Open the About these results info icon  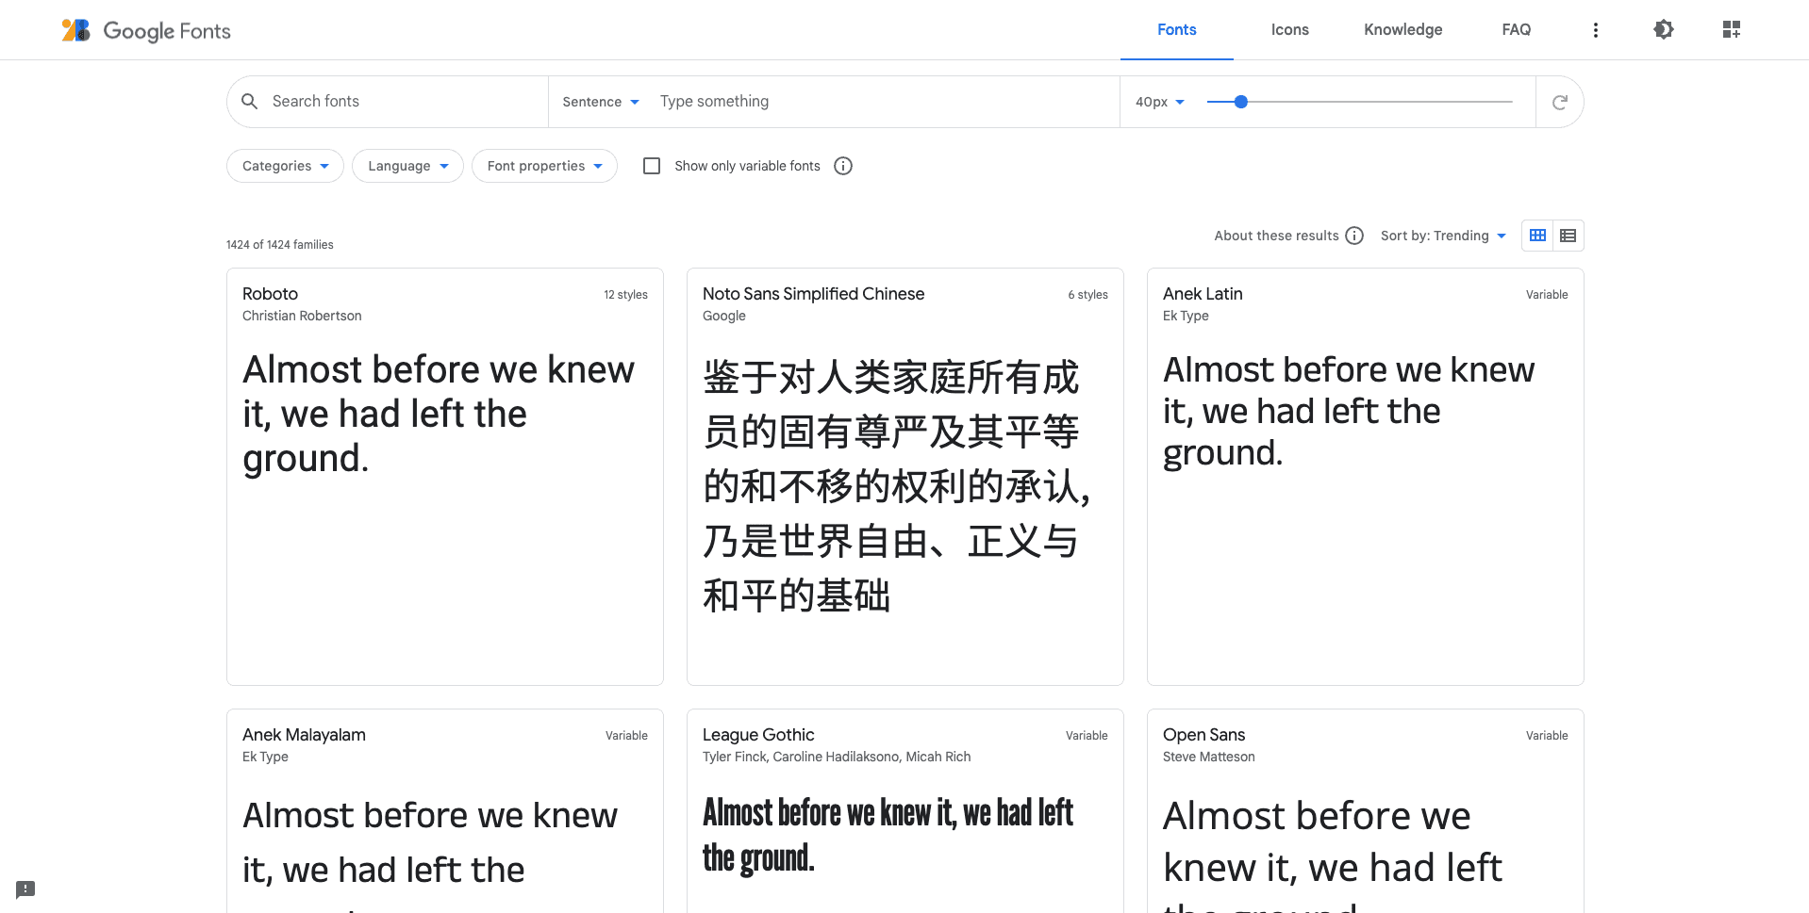1354,236
